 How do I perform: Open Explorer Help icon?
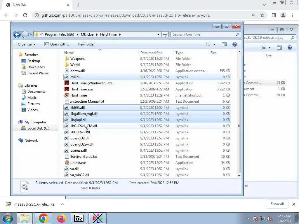point(235,44)
